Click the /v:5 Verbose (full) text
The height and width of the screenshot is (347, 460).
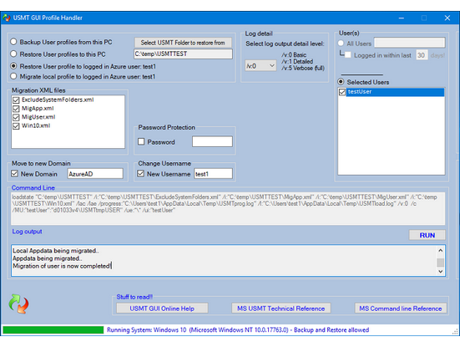point(303,69)
